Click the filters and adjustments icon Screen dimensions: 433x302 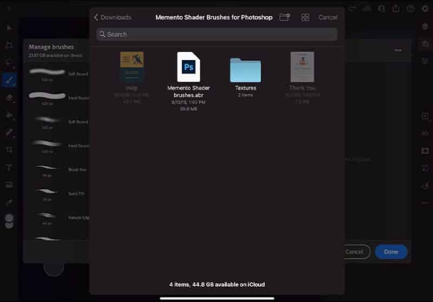pyautogui.click(x=425, y=186)
